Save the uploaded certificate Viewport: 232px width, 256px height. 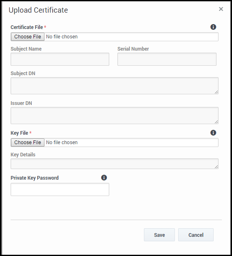pyautogui.click(x=159, y=235)
